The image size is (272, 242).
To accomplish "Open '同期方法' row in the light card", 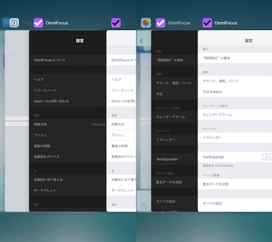I will pyautogui.click(x=121, y=124).
